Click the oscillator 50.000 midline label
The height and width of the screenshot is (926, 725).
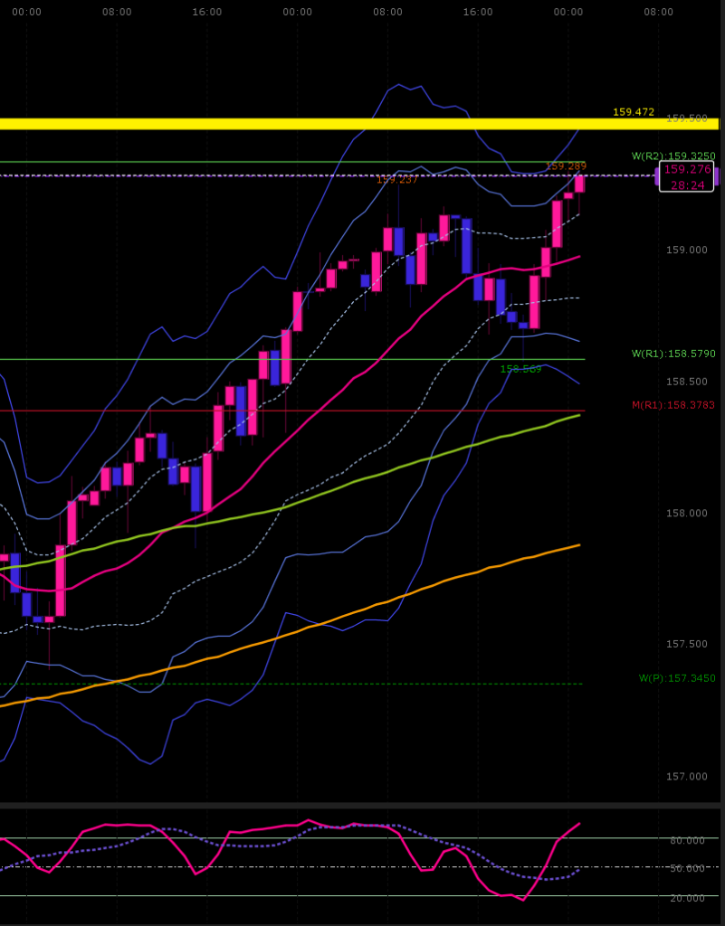[687, 869]
